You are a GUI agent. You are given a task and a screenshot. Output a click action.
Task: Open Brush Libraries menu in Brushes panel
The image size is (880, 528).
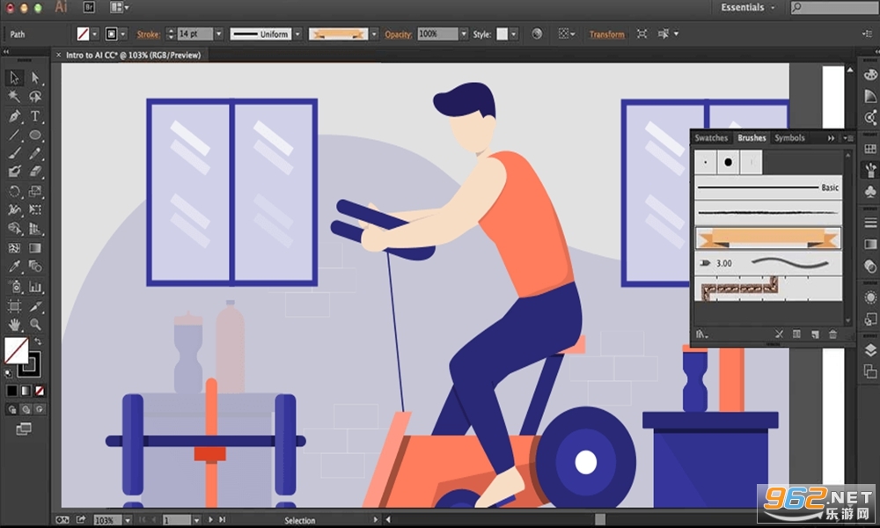[701, 334]
